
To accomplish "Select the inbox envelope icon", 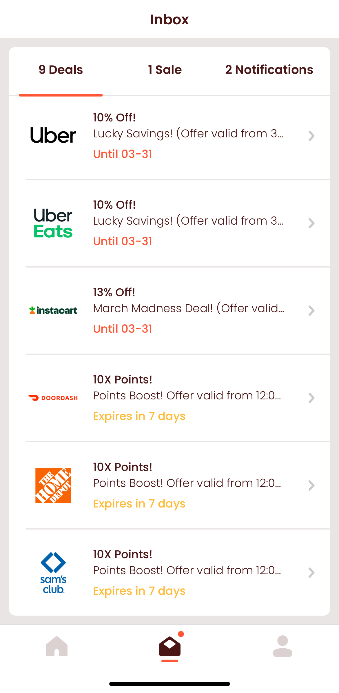I will tap(170, 646).
